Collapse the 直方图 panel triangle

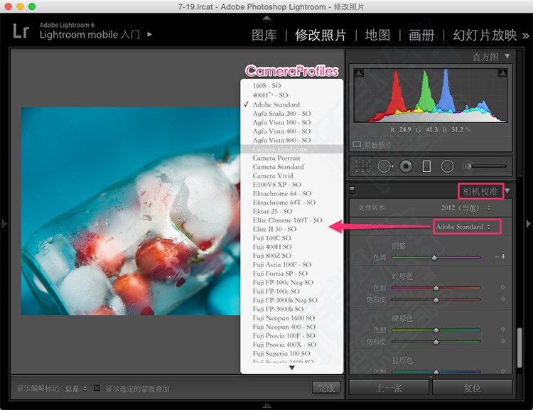(x=507, y=56)
